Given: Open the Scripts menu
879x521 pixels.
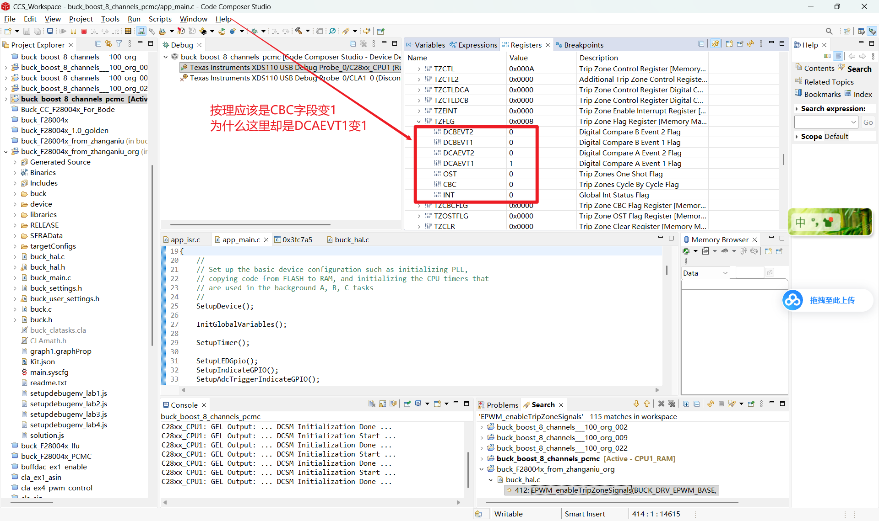Looking at the screenshot, I should [160, 19].
